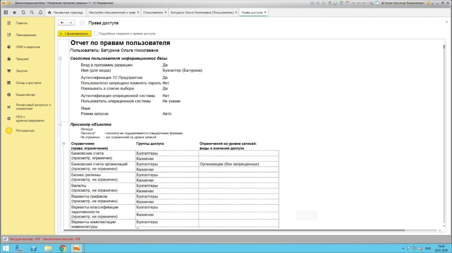Screen dimensions: 452x253
Task: Open Chrome from the taskbar
Action: (x=63, y=248)
